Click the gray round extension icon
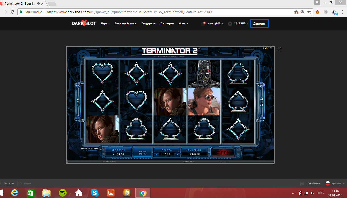Image resolution: width=347 pixels, height=198 pixels. coord(326,12)
